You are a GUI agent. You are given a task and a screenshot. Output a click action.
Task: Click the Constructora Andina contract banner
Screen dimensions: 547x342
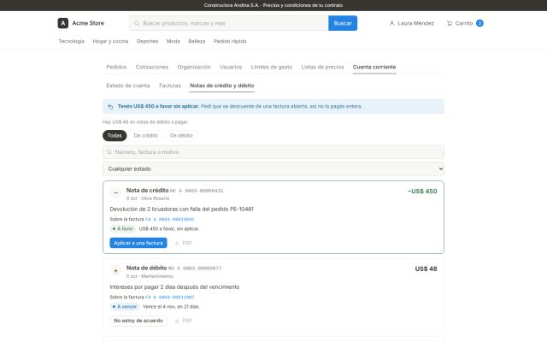(x=273, y=5)
